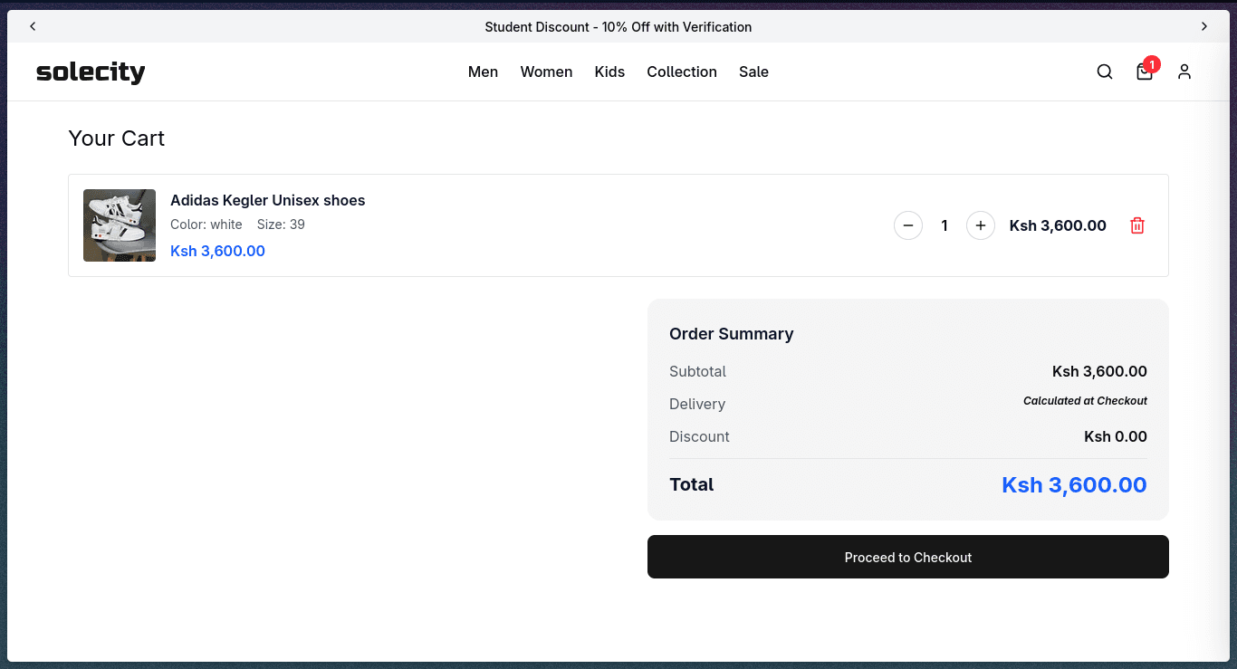Click the 'Your Cart' heading
Viewport: 1237px width, 669px height.
click(x=117, y=139)
